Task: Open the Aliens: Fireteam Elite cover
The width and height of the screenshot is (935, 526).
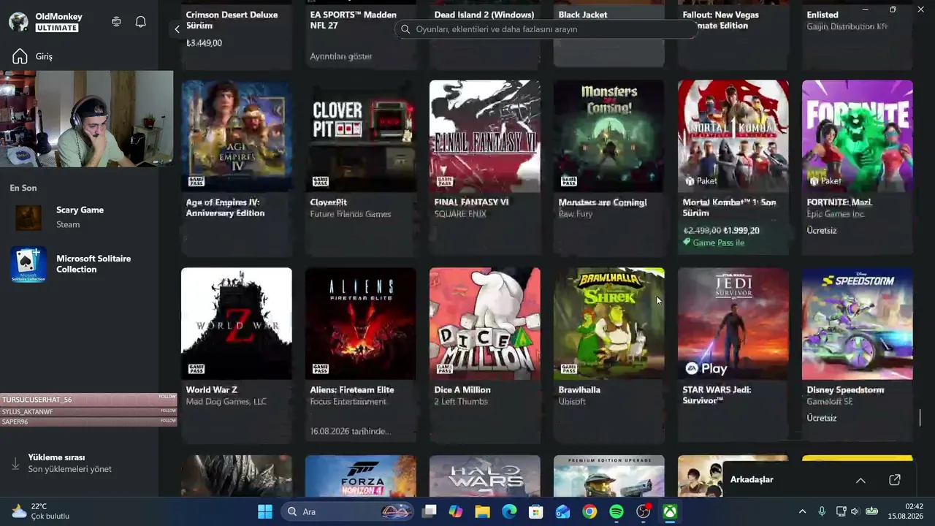Action: [361, 324]
